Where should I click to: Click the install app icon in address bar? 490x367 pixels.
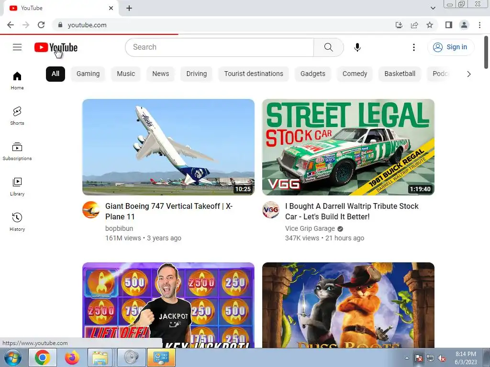pos(399,25)
